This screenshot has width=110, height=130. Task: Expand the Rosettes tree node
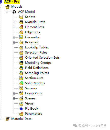click(x=14, y=42)
